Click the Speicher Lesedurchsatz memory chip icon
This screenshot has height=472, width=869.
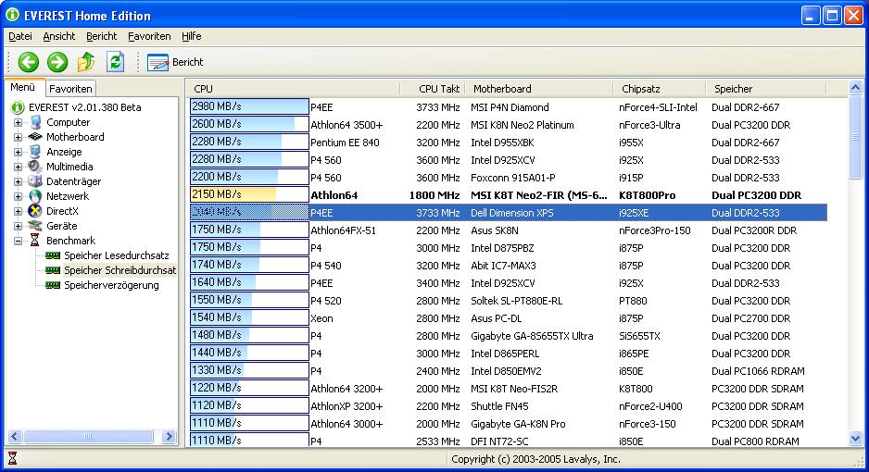pyautogui.click(x=53, y=255)
